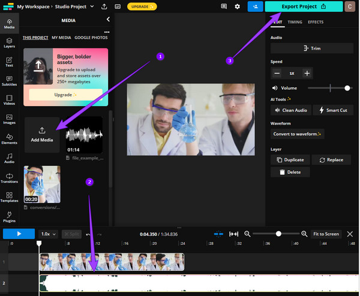360x296 pixels.
Task: Zoom out the timeline magnifier
Action: tap(247, 234)
